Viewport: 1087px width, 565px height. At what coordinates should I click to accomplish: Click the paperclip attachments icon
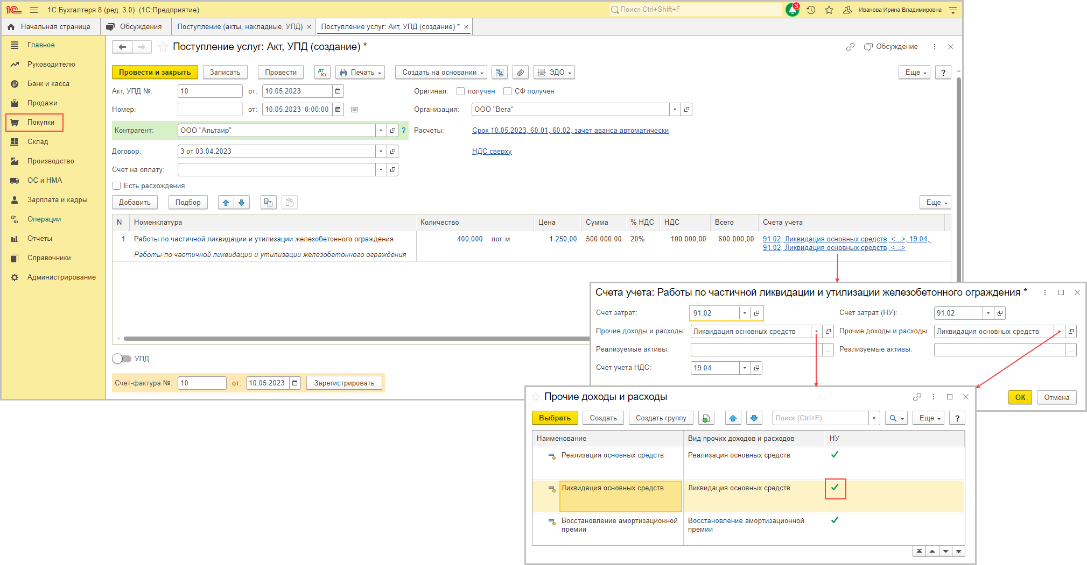[x=520, y=73]
